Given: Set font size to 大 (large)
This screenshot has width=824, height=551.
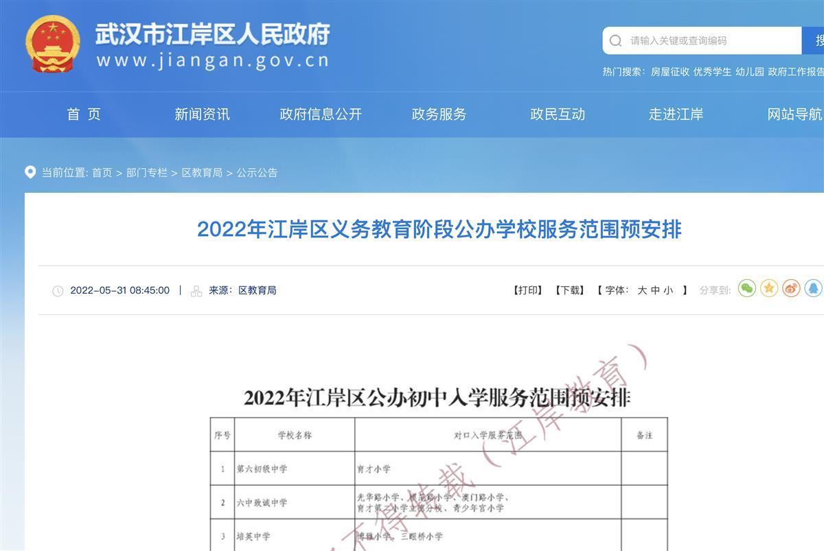Looking at the screenshot, I should pyautogui.click(x=642, y=290).
